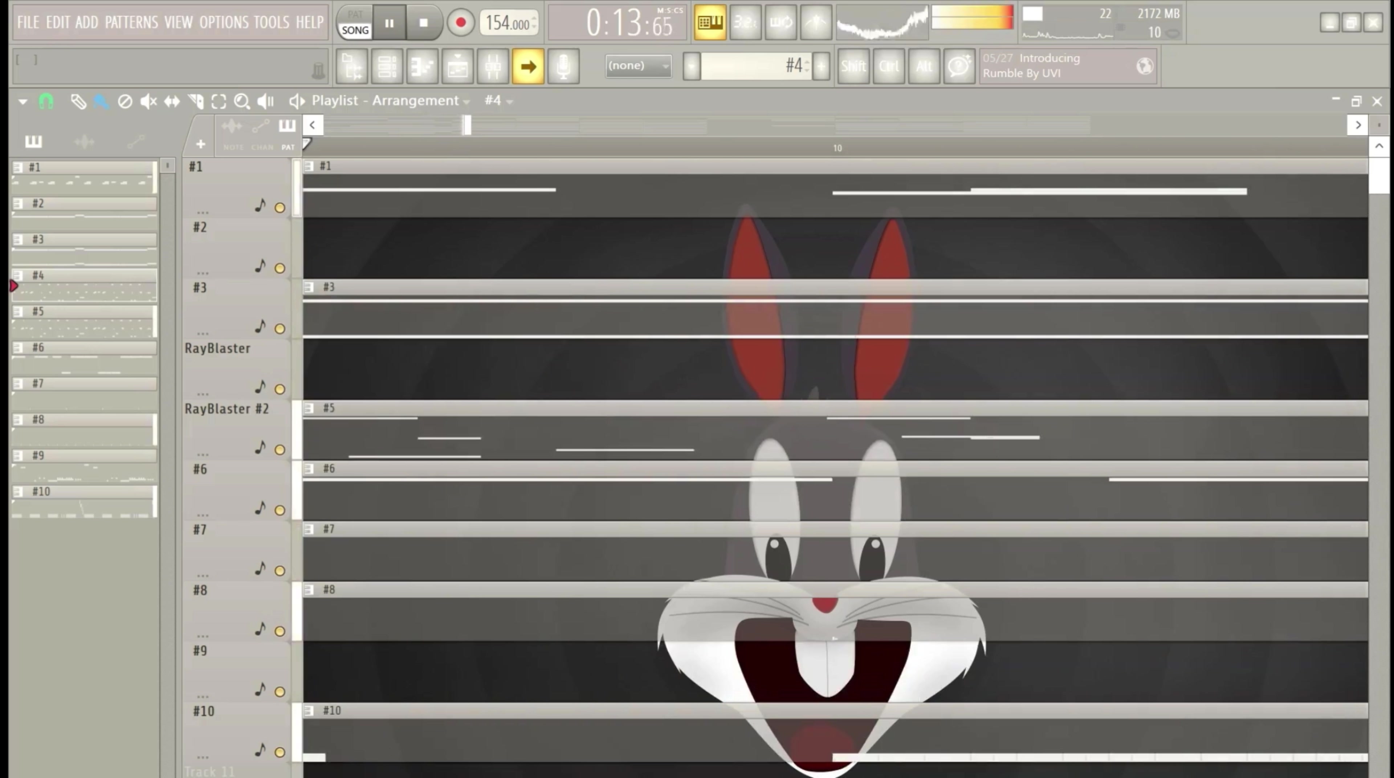Screen dimensions: 1394x778
Task: Select the Playback speaker tool
Action: [266, 101]
